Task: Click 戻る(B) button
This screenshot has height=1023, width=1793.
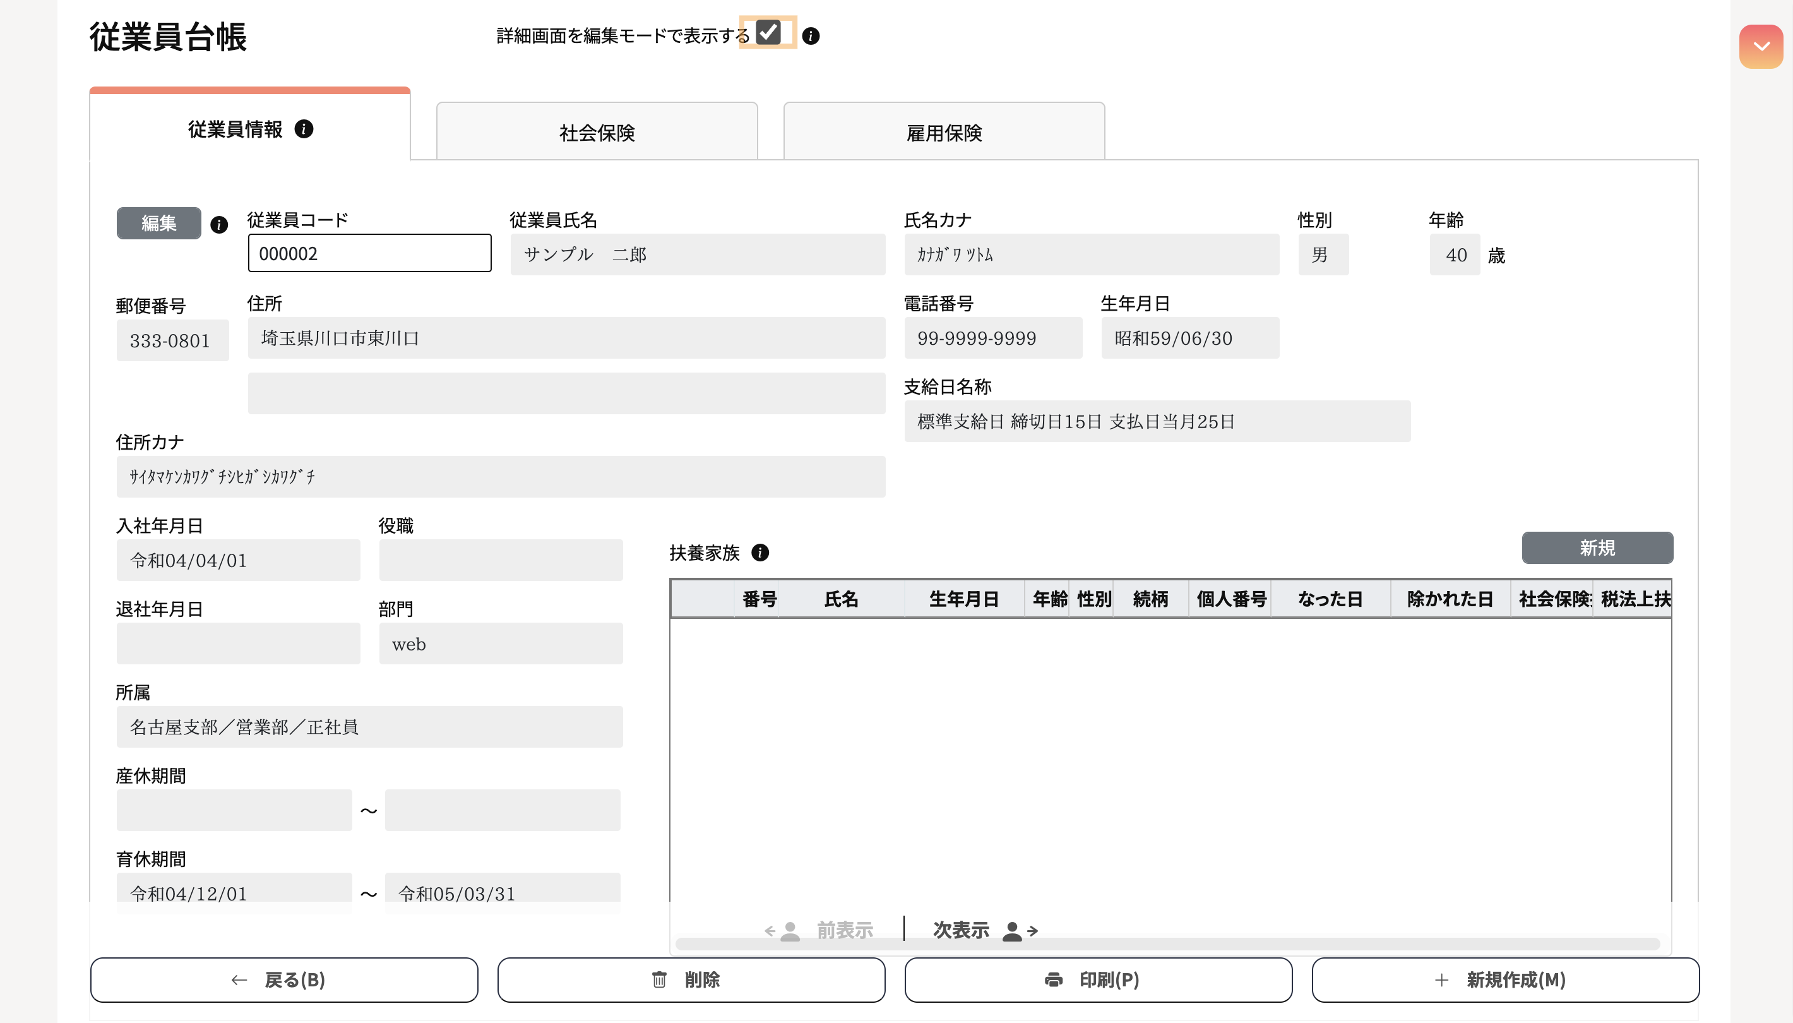Action: [285, 980]
